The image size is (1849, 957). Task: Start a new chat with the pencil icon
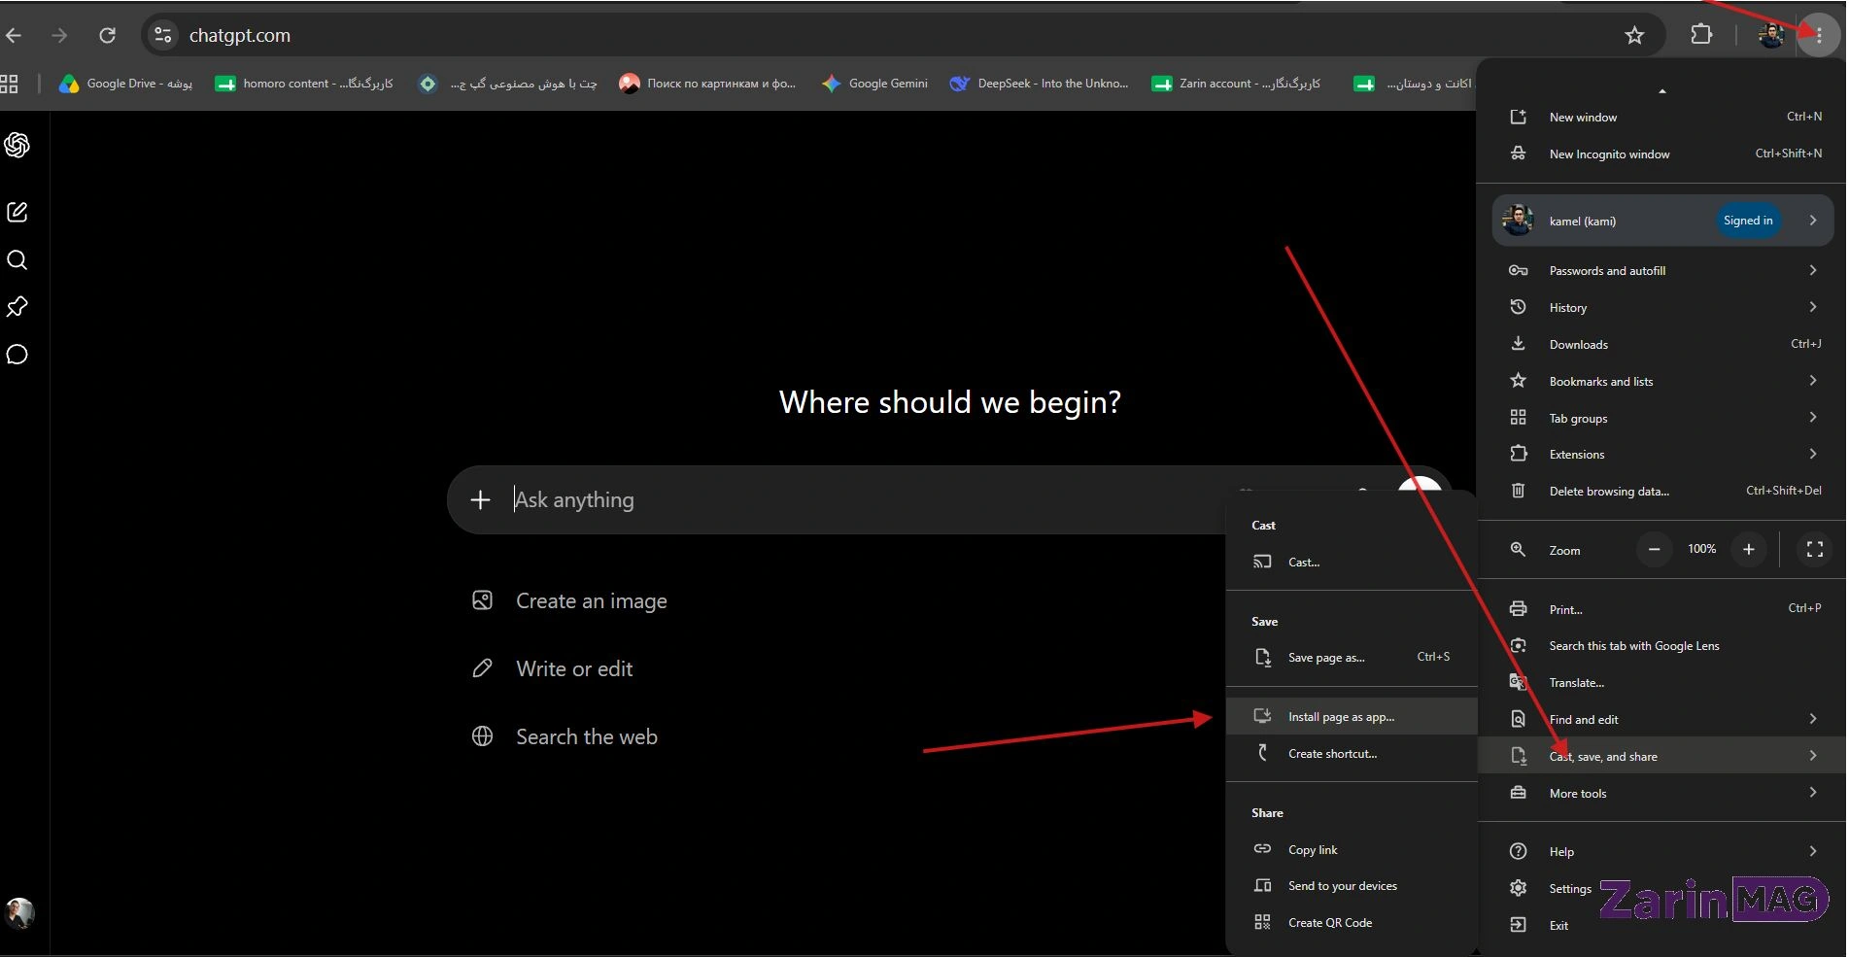coord(17,212)
